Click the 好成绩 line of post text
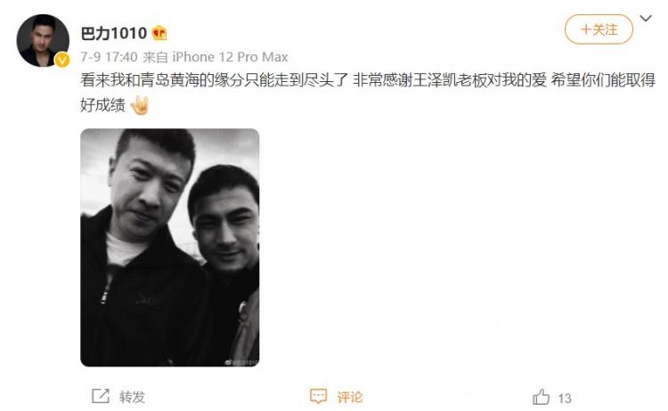This screenshot has height=411, width=668. [102, 105]
